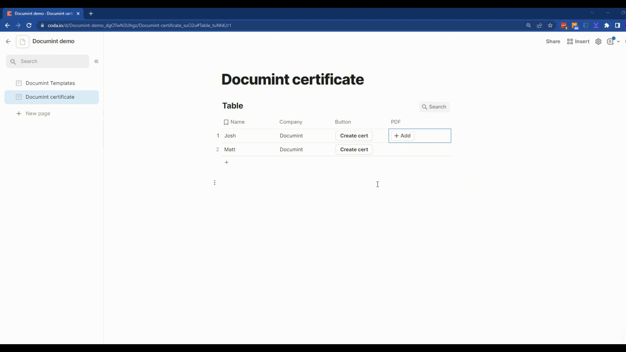Search within the table
This screenshot has width=626, height=352.
[x=434, y=107]
